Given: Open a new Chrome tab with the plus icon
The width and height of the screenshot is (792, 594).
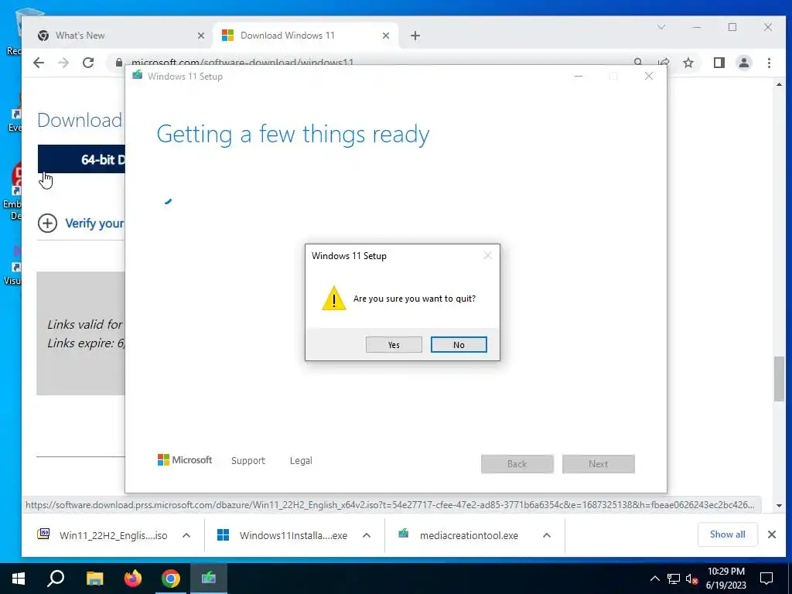Looking at the screenshot, I should coord(415,36).
